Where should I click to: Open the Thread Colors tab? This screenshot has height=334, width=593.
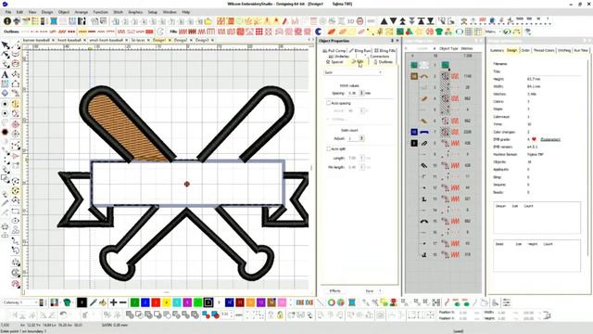[544, 50]
